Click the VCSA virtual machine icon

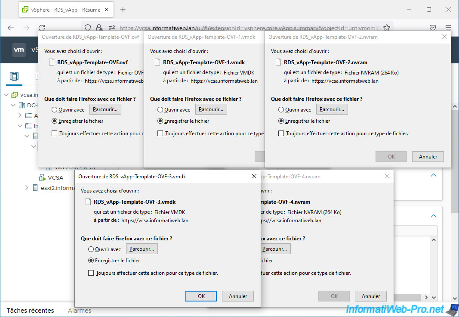click(43, 177)
